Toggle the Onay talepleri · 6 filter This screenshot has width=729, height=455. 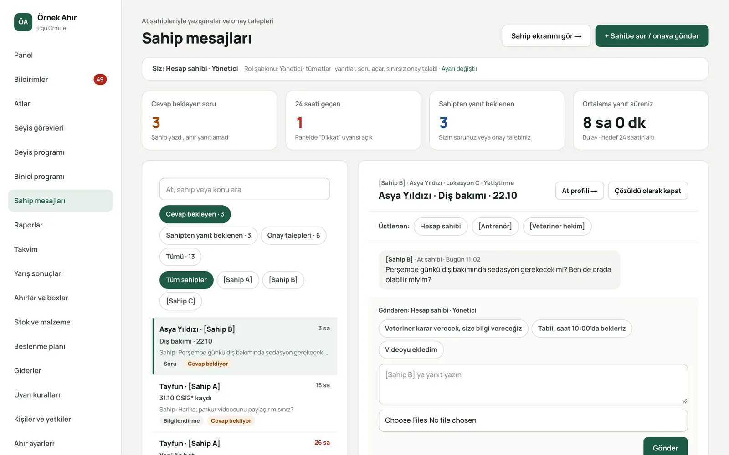[x=293, y=235]
